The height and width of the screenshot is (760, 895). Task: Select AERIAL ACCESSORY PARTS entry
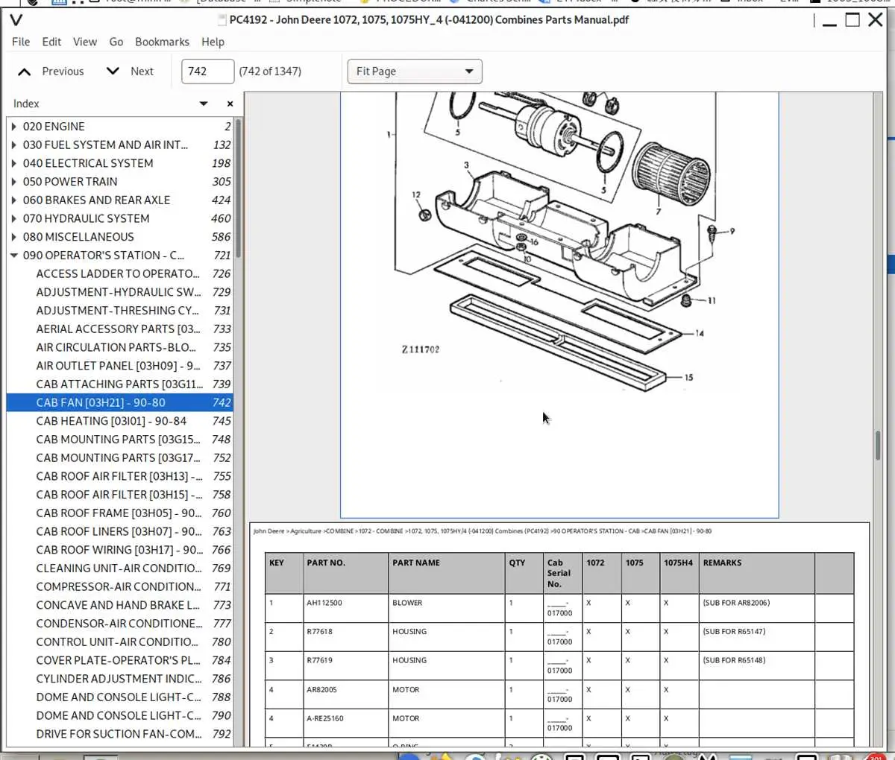pyautogui.click(x=119, y=329)
